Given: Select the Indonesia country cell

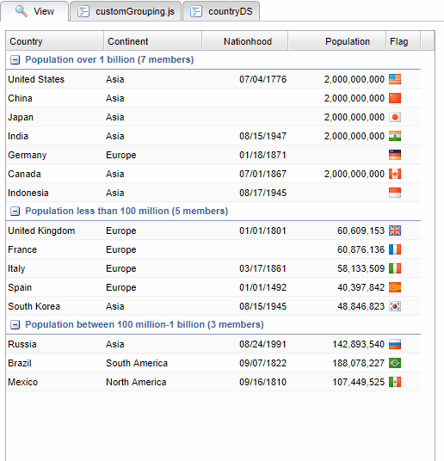Looking at the screenshot, I should pyautogui.click(x=55, y=193).
